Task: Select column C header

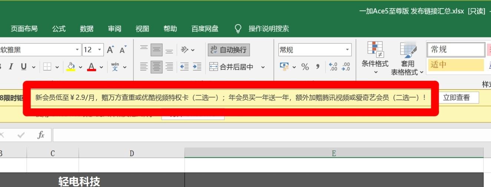Action: pyautogui.click(x=53, y=153)
